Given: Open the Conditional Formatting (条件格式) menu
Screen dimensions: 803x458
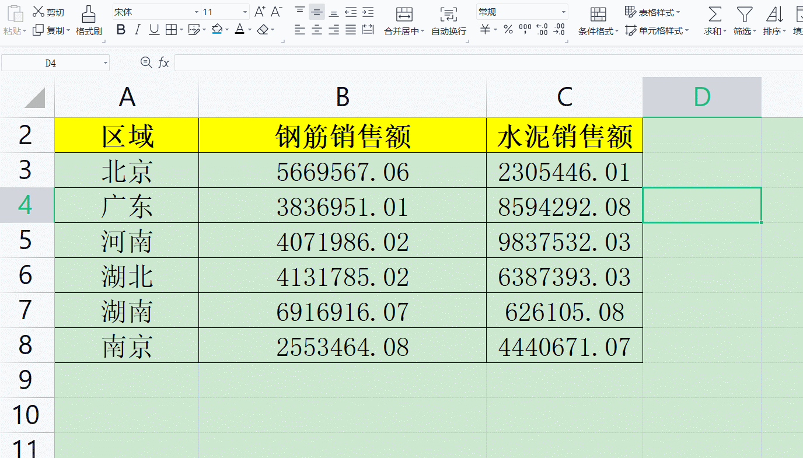Looking at the screenshot, I should 598,21.
